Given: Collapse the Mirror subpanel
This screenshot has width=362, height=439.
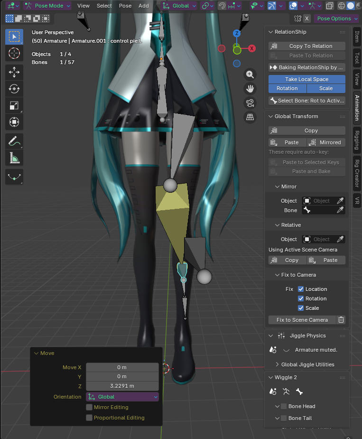Looking at the screenshot, I should click(x=277, y=187).
